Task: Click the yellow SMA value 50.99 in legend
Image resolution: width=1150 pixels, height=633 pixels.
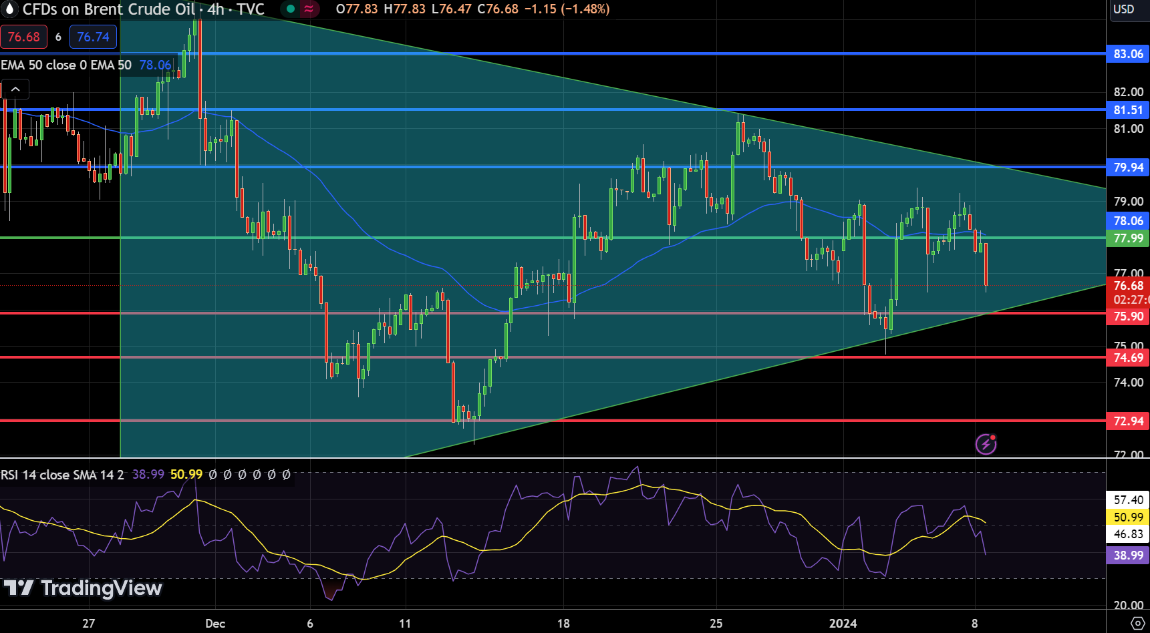Action: click(x=186, y=475)
